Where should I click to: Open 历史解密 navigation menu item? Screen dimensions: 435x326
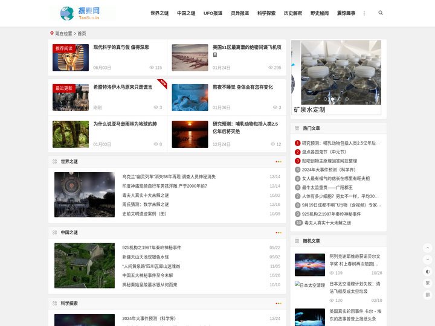point(293,13)
